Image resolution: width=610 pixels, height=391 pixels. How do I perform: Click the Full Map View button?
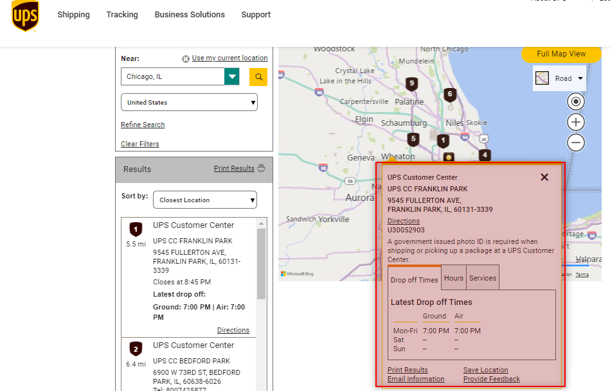click(x=561, y=54)
